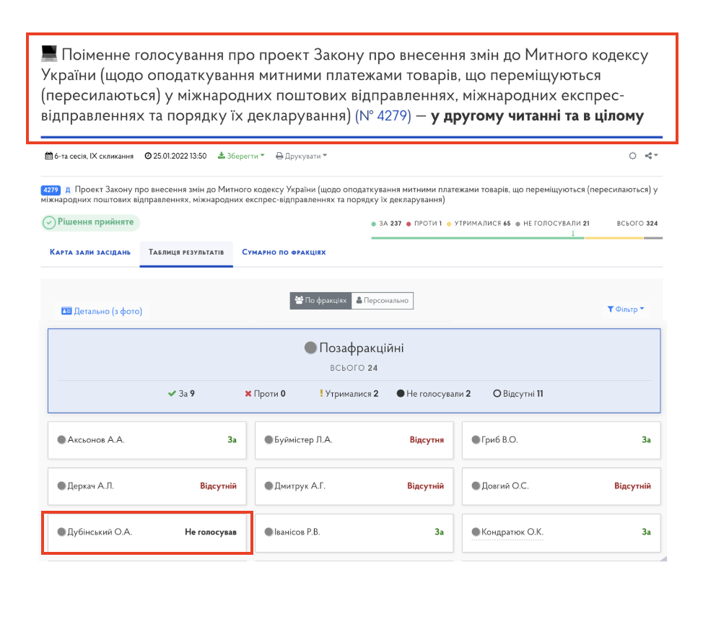Viewport: 716px width, 619px height.
Task: Click the clock icon near 25.01.2022 13:50
Action: (148, 156)
